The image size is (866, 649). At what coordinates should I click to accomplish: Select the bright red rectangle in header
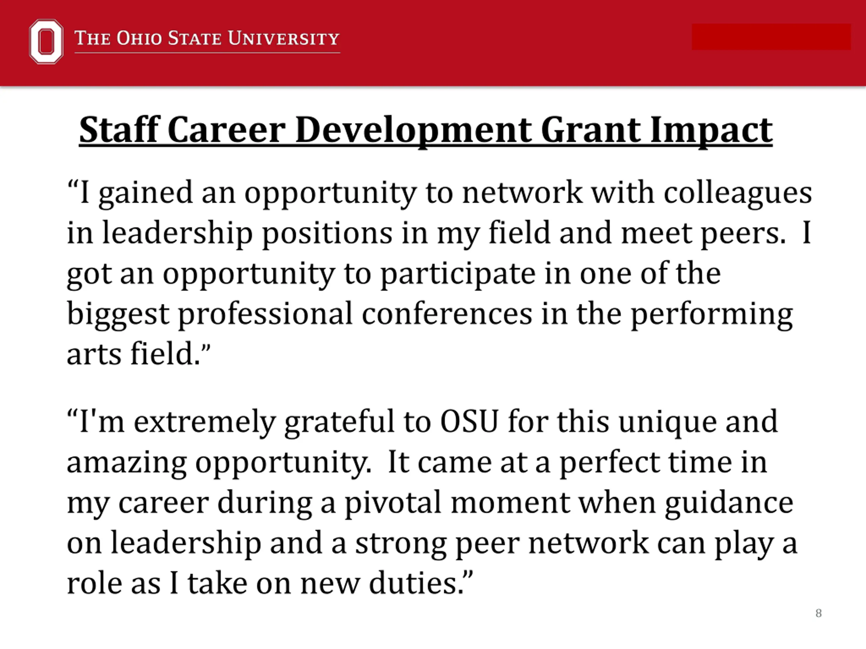click(771, 37)
